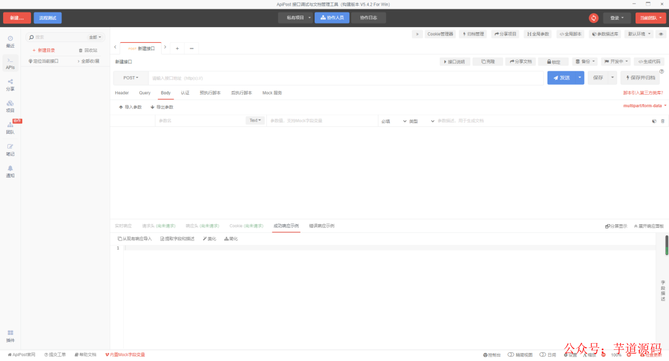Open the 开发中 status dropdown
The height and width of the screenshot is (361, 669).
point(616,61)
